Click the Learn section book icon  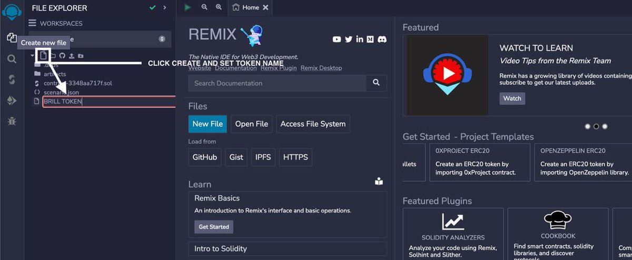379,182
